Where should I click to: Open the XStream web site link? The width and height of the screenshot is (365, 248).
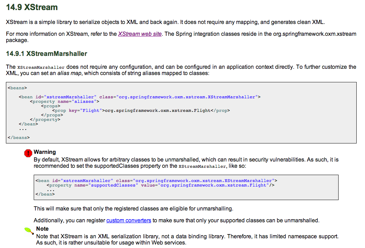tap(140, 34)
